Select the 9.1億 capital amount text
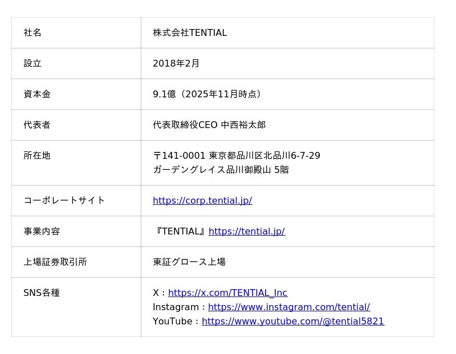The image size is (456, 354). (164, 94)
